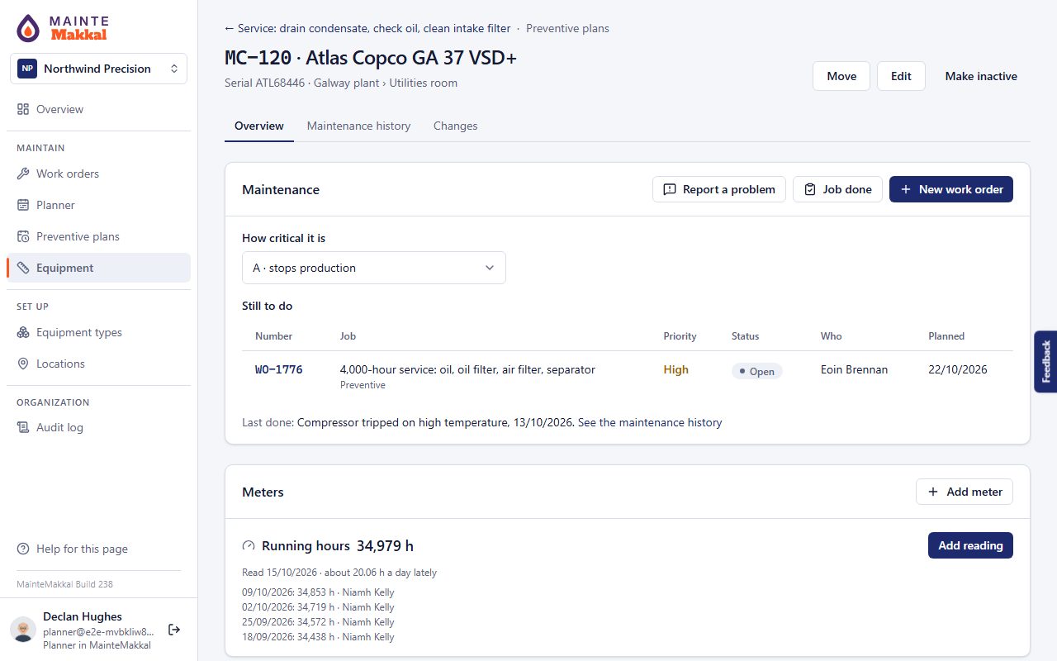1057x661 pixels.
Task: Click the running hours gauge icon
Action: 249,546
